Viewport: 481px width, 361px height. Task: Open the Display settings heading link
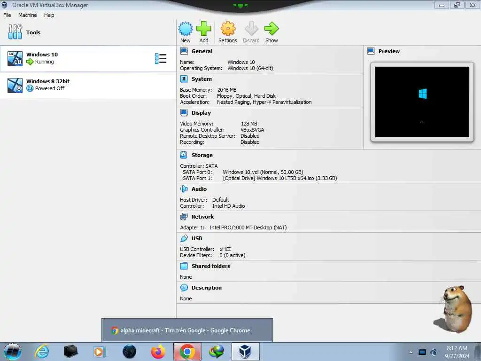click(x=201, y=113)
